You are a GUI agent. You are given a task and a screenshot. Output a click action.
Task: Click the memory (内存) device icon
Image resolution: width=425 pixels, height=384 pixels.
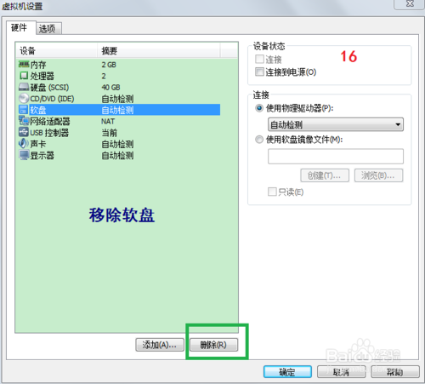pos(24,65)
